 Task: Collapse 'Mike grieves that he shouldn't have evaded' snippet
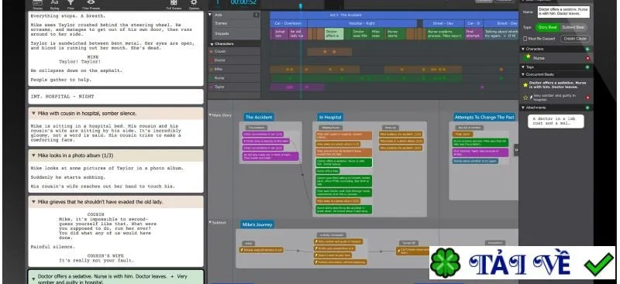point(33,202)
